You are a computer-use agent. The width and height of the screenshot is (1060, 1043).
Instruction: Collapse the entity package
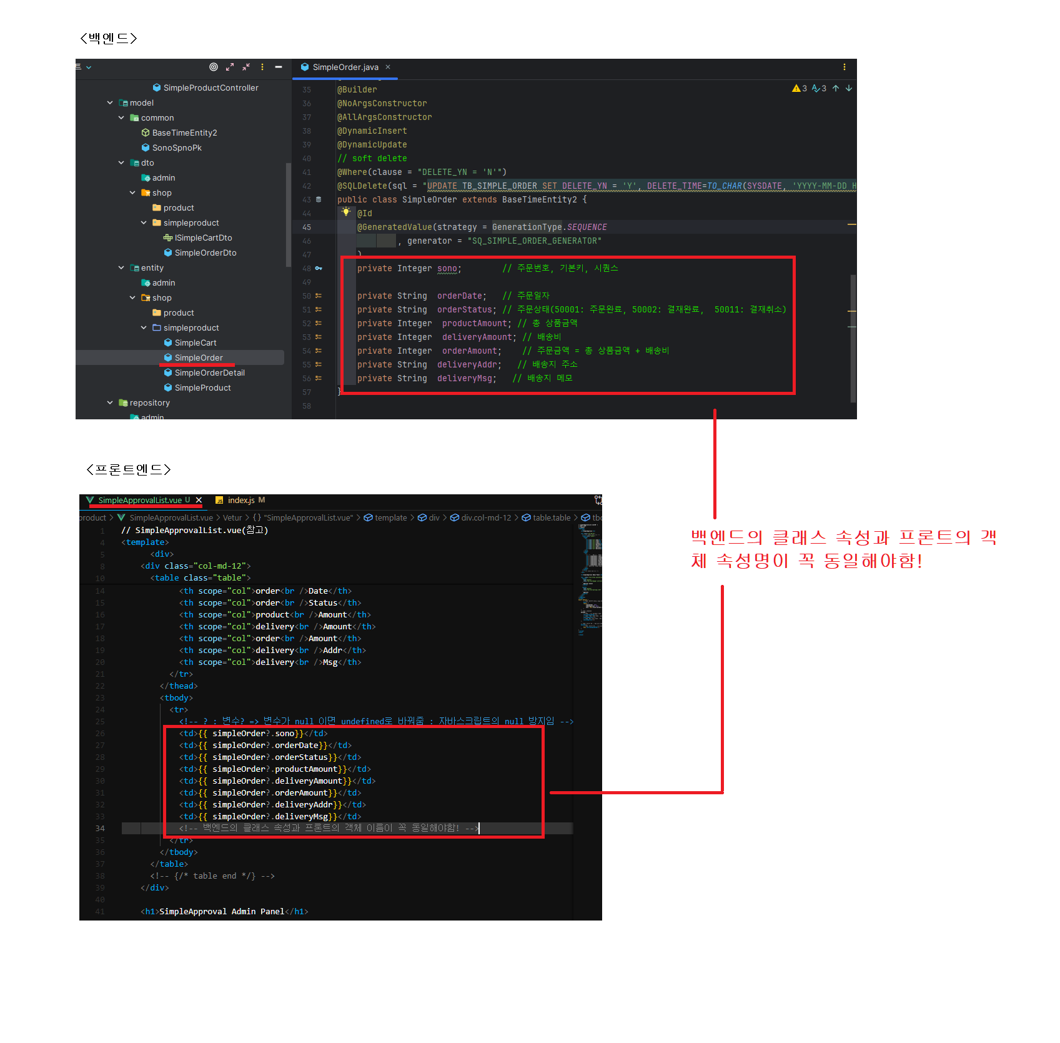121,267
